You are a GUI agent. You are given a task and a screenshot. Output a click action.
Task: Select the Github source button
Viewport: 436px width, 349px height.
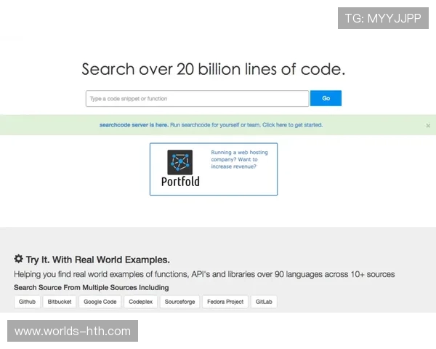[27, 302]
